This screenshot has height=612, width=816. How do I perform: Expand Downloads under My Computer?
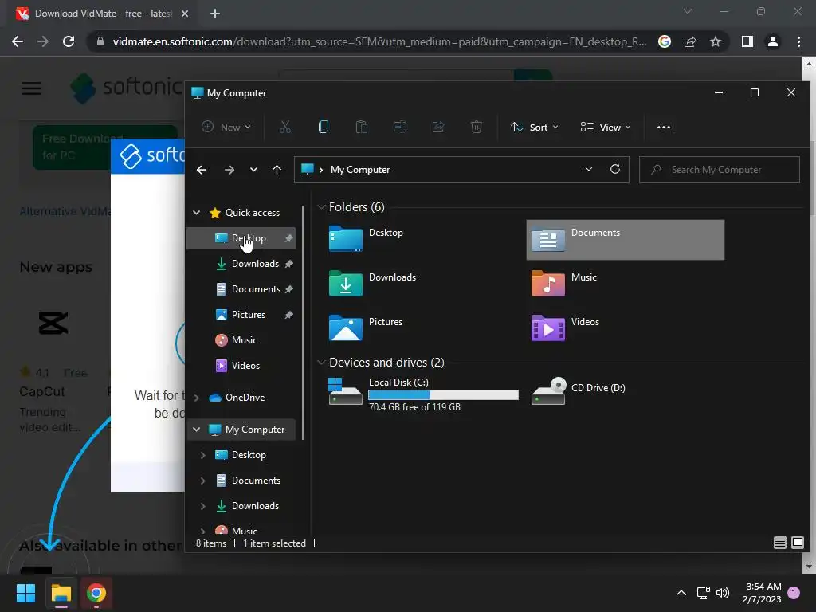(x=202, y=506)
